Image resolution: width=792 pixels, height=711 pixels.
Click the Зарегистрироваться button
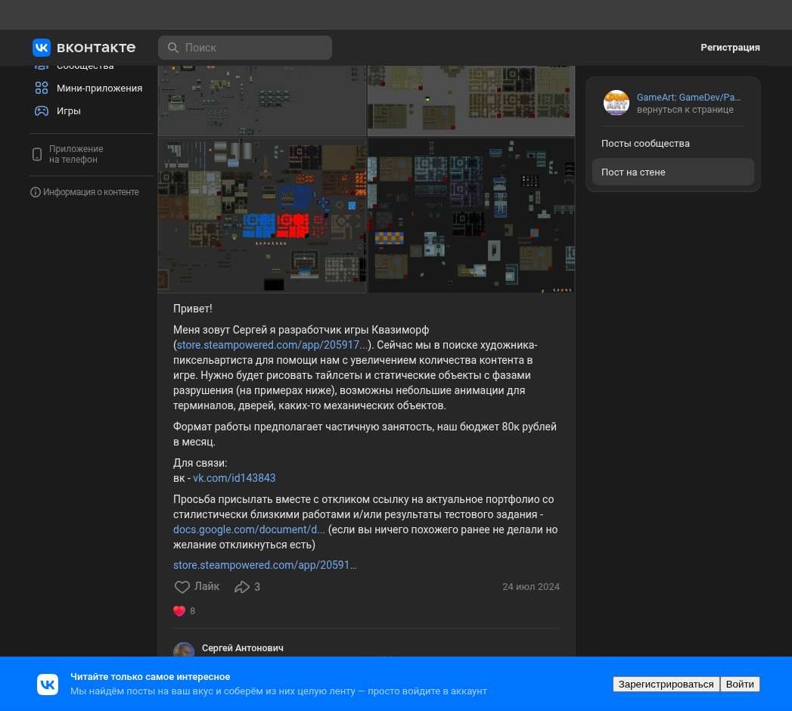pos(666,685)
